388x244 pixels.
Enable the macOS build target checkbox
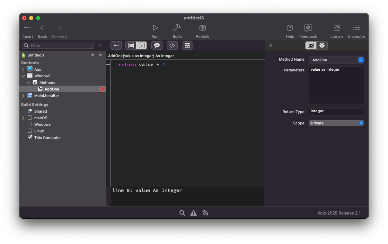30,118
